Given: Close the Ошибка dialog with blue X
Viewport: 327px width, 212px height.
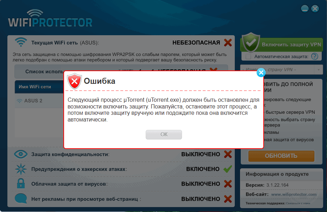Looking at the screenshot, I should [x=261, y=73].
